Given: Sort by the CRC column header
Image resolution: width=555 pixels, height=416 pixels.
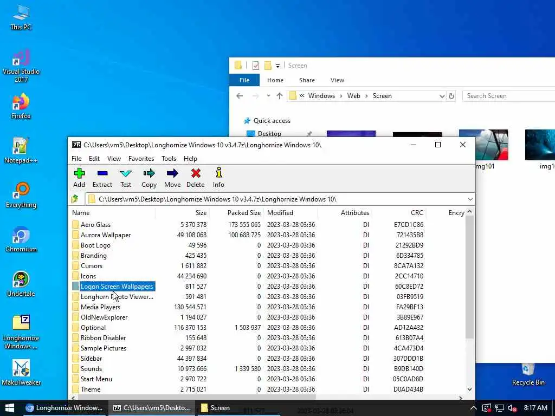Looking at the screenshot, I should [x=398, y=212].
